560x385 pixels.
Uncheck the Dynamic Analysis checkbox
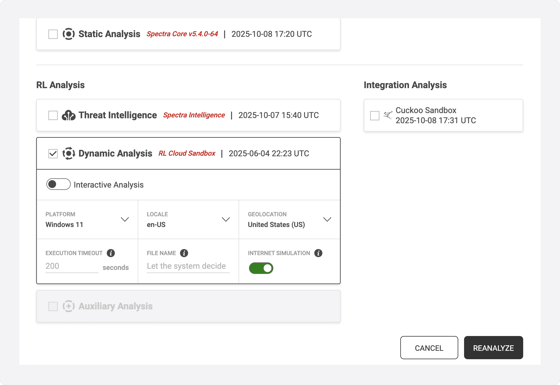[x=53, y=154]
